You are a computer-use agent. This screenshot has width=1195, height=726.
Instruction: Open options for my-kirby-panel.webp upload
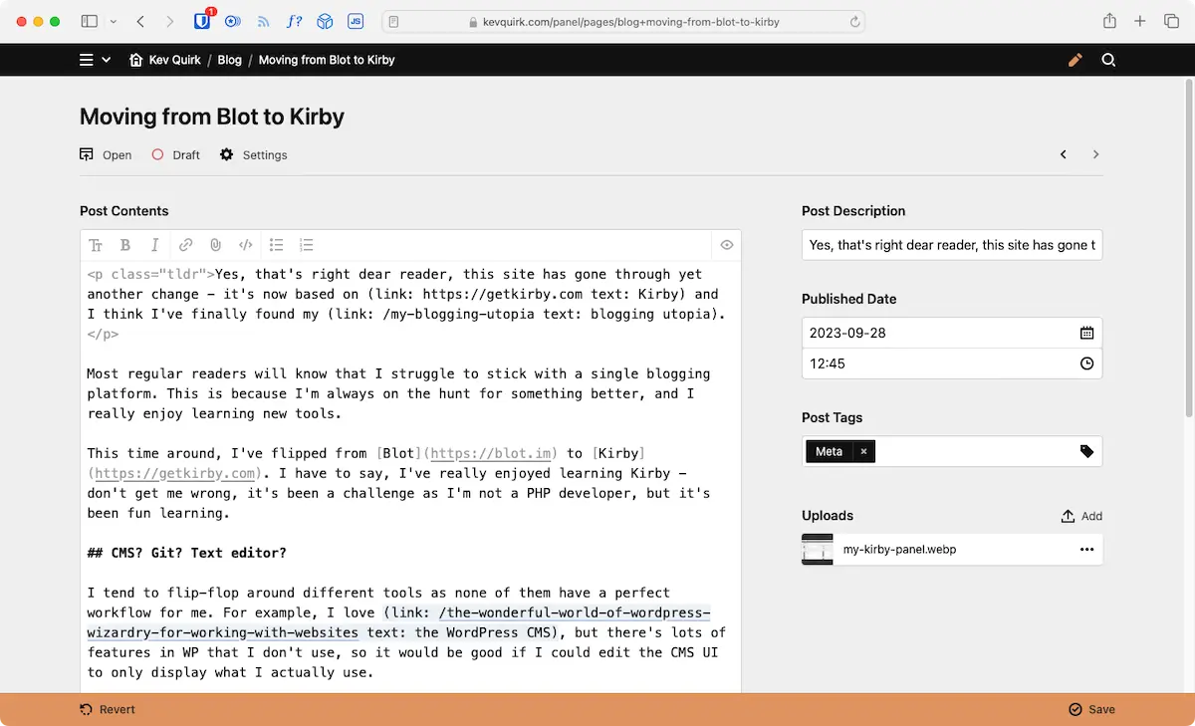coord(1085,549)
